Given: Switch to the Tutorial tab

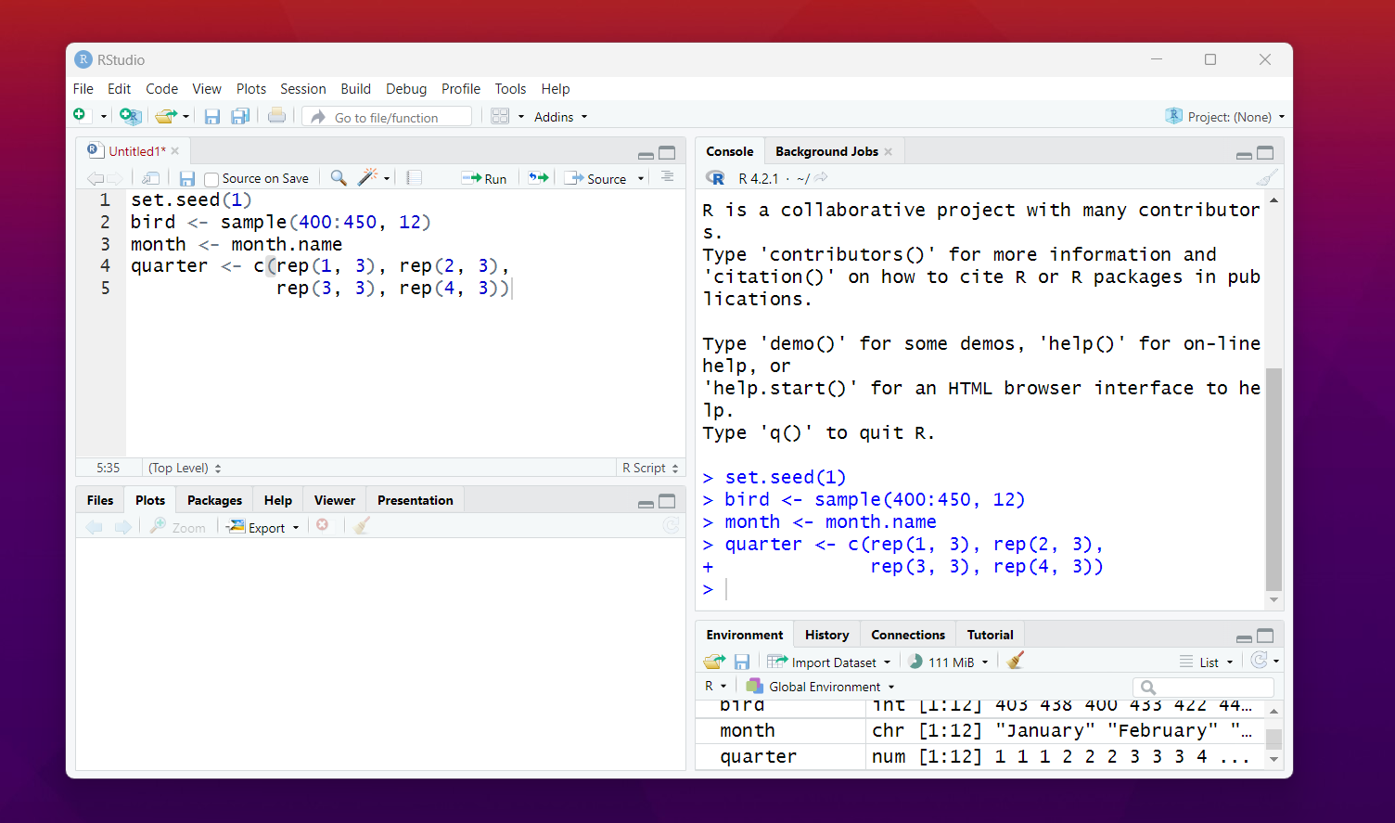Looking at the screenshot, I should (x=991, y=635).
